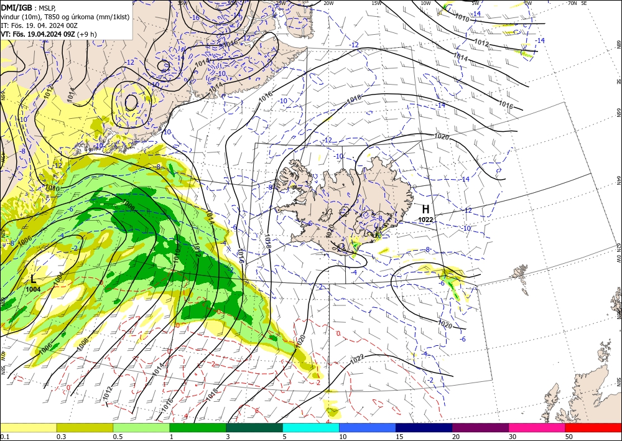Screen dimensions: 622x441
Task: Click the '20' value on the color scale
Action: (x=456, y=437)
